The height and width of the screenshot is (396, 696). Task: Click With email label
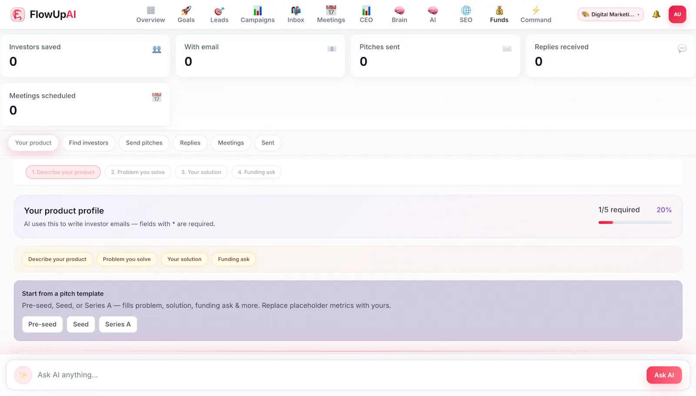coord(201,47)
